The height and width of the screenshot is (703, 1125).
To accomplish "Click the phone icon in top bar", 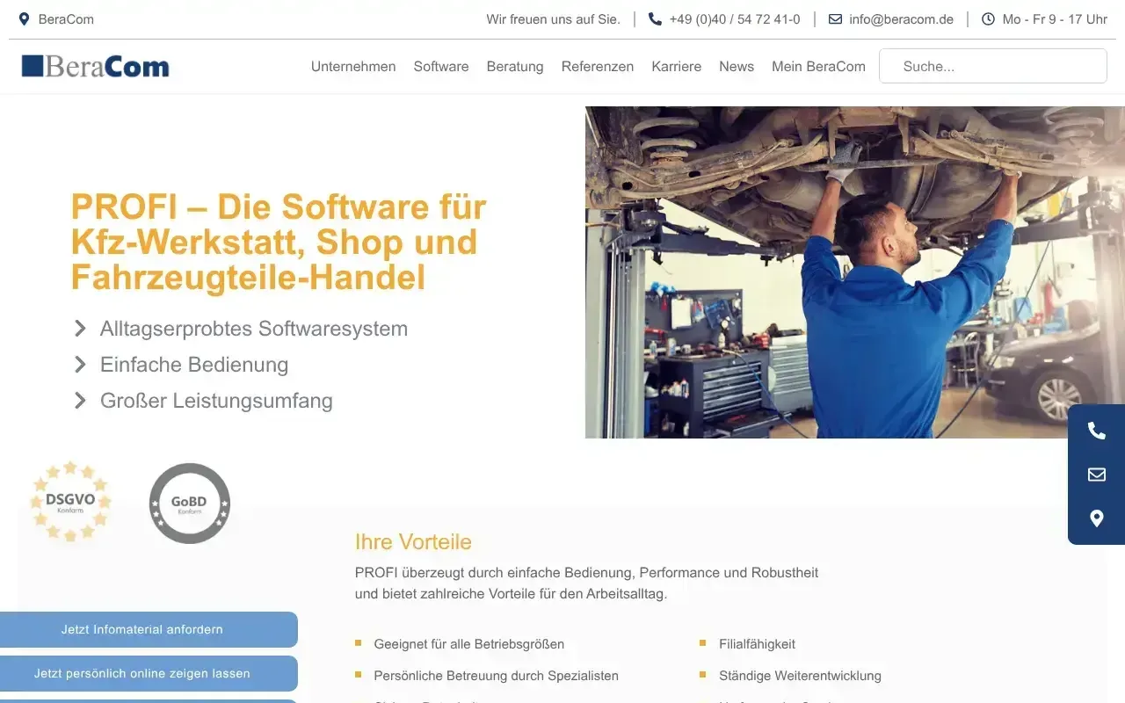I will (655, 19).
